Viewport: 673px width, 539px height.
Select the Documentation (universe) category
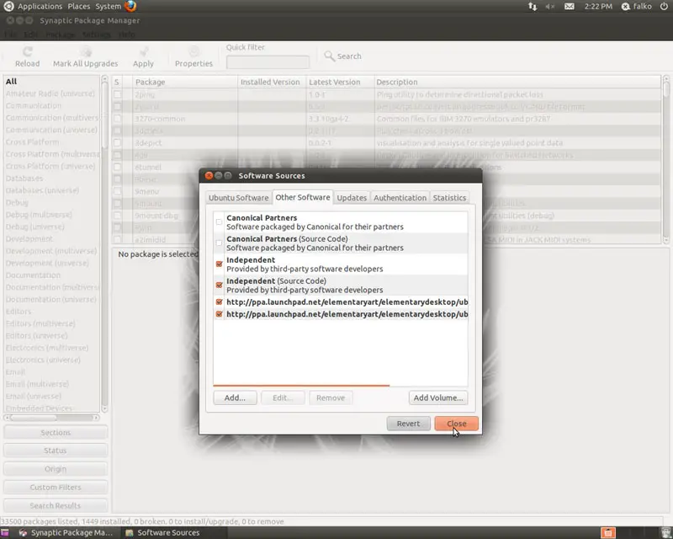tap(51, 299)
